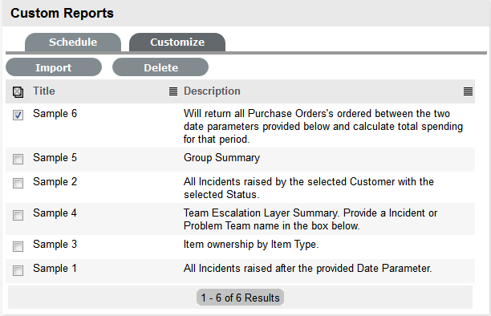The image size is (491, 316).
Task: Tick the Sample 5 checkbox
Action: pos(18,159)
